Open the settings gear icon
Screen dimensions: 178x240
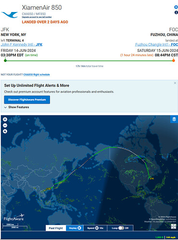pyautogui.click(x=176, y=7)
